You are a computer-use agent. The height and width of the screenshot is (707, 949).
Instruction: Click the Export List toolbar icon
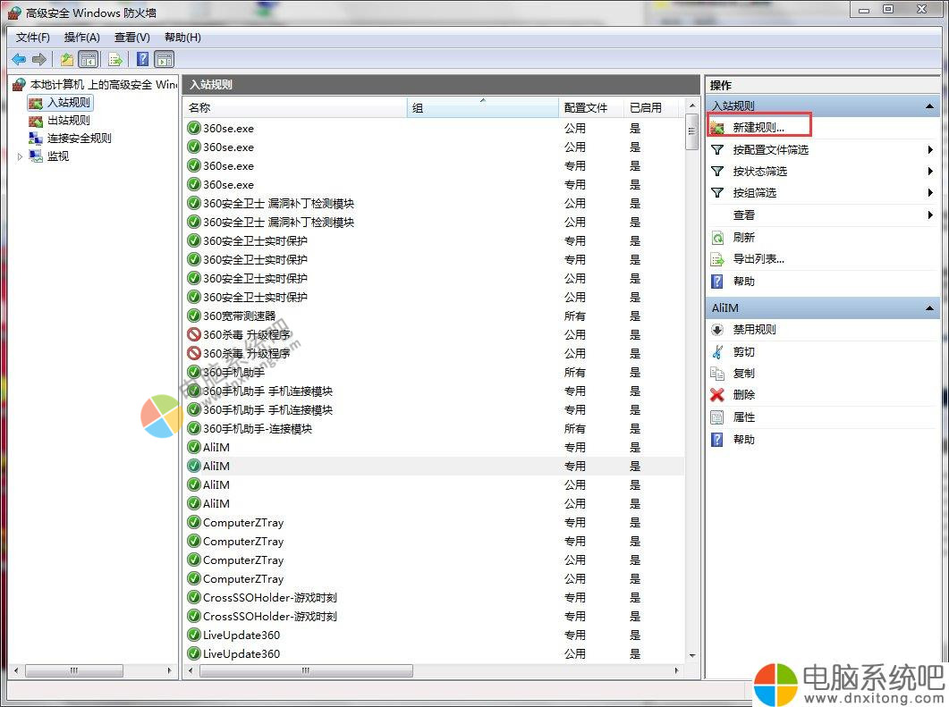(x=115, y=59)
